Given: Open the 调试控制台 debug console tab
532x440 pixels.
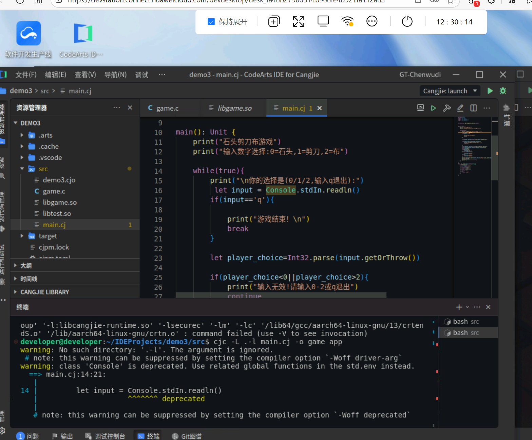Looking at the screenshot, I should [x=105, y=436].
